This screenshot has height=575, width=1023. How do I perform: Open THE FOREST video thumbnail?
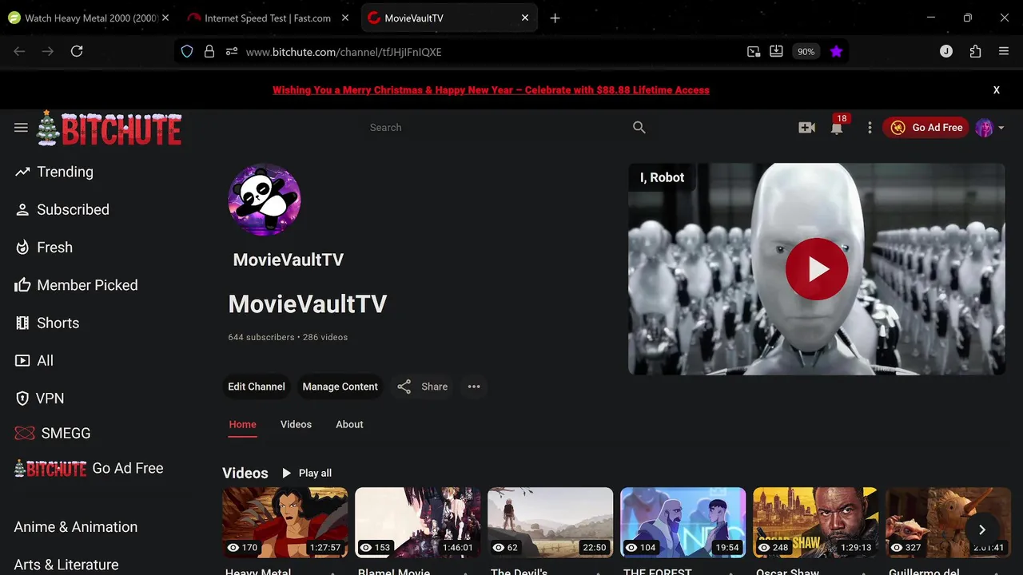click(x=683, y=522)
